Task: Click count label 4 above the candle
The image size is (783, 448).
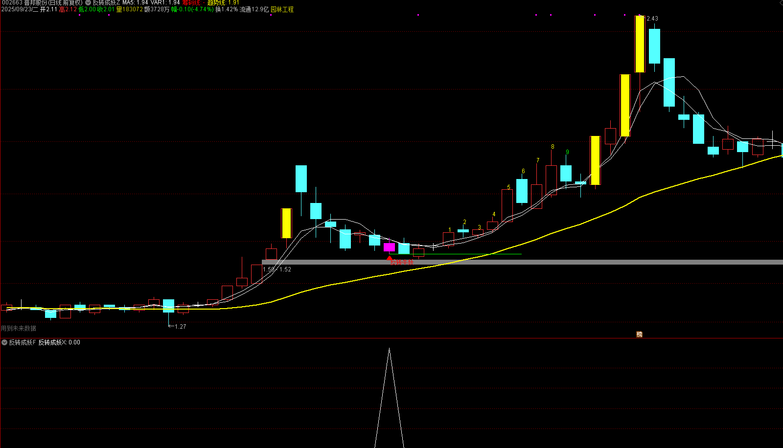Action: click(x=494, y=214)
